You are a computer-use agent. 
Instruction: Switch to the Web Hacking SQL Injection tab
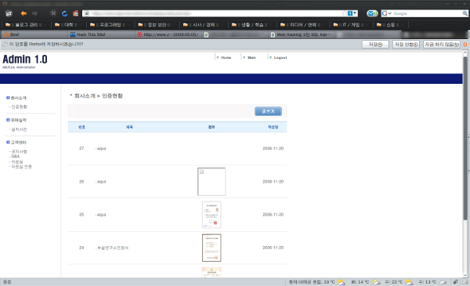302,34
